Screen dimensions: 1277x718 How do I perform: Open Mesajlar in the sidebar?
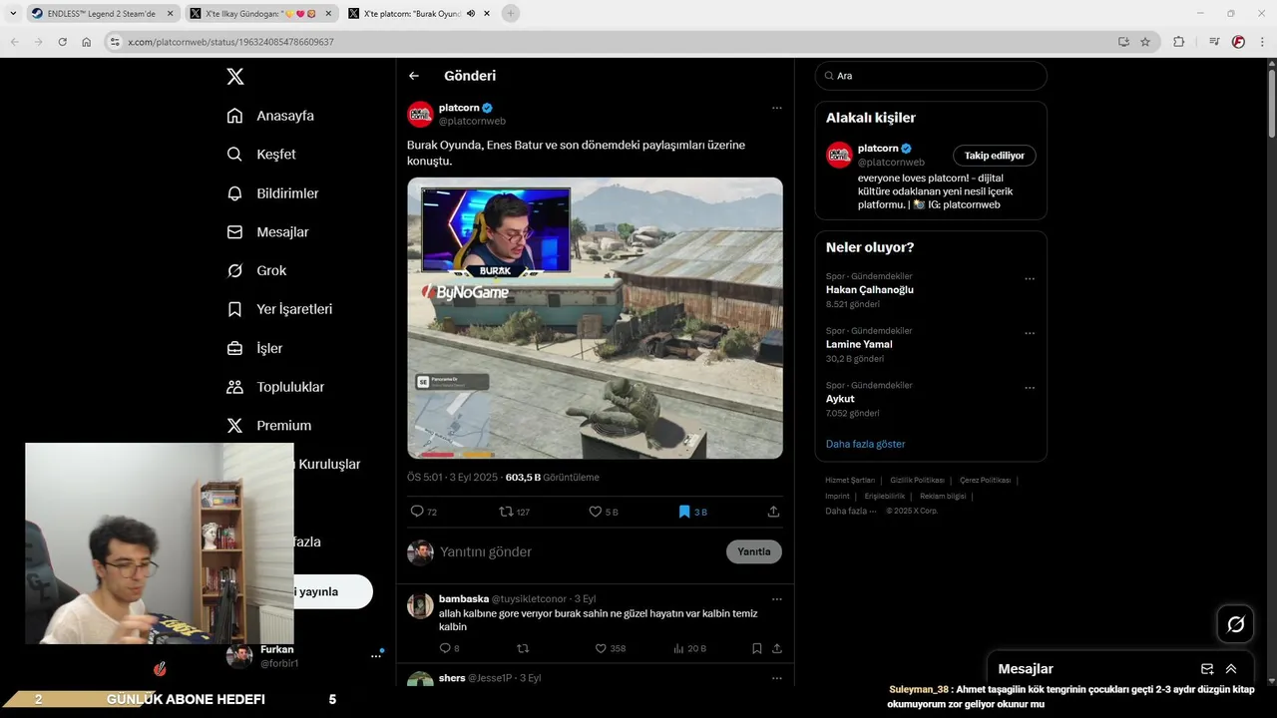click(267, 232)
